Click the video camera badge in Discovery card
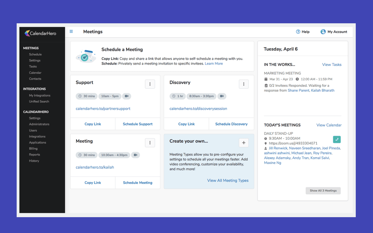 click(222, 96)
